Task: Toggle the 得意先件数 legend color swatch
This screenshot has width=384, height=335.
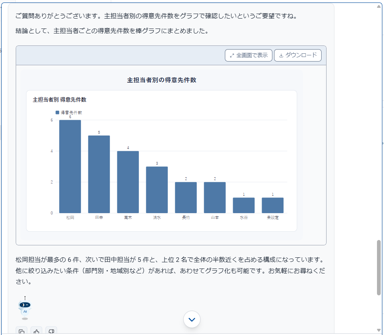Action: click(57, 113)
